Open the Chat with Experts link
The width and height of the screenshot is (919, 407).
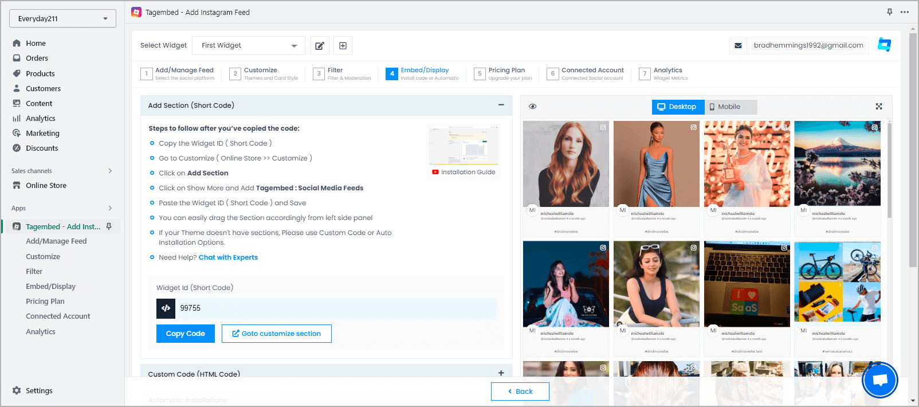(x=228, y=257)
